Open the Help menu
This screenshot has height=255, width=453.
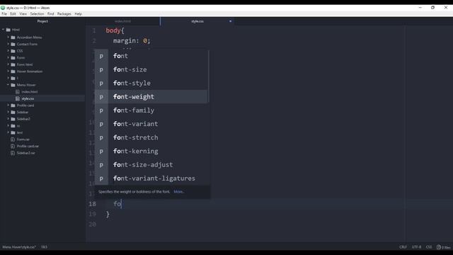[78, 14]
